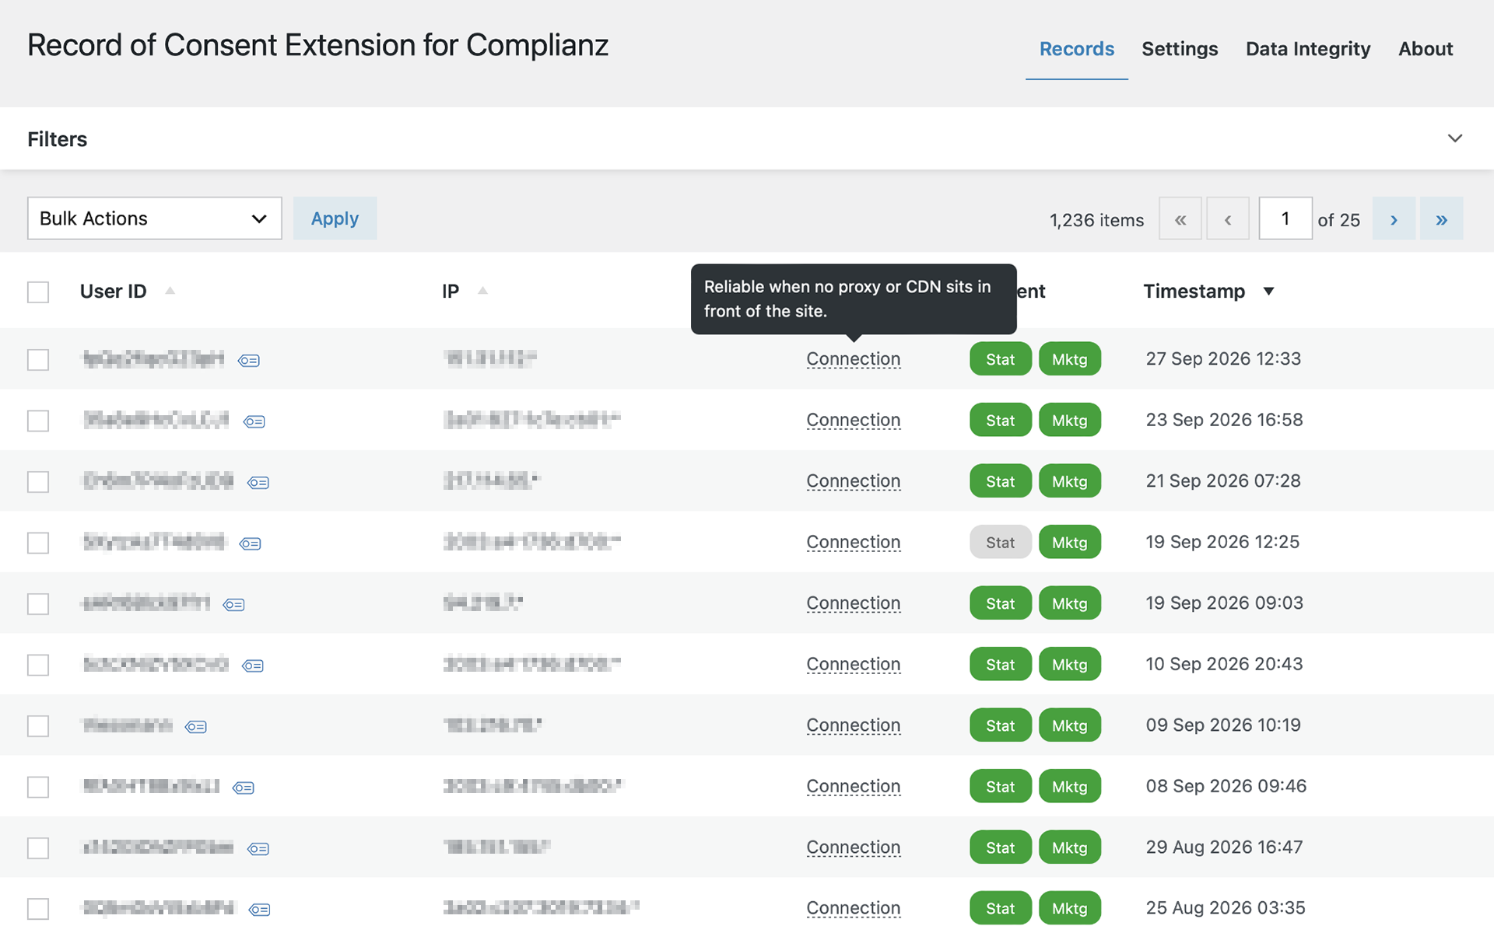
Task: Select the row dated 08 Sep 2026 09:46
Action: click(38, 787)
